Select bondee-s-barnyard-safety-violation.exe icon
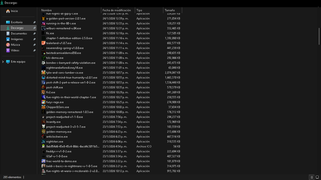Image resolution: width=321 pixels, height=180 pixels. (44, 63)
